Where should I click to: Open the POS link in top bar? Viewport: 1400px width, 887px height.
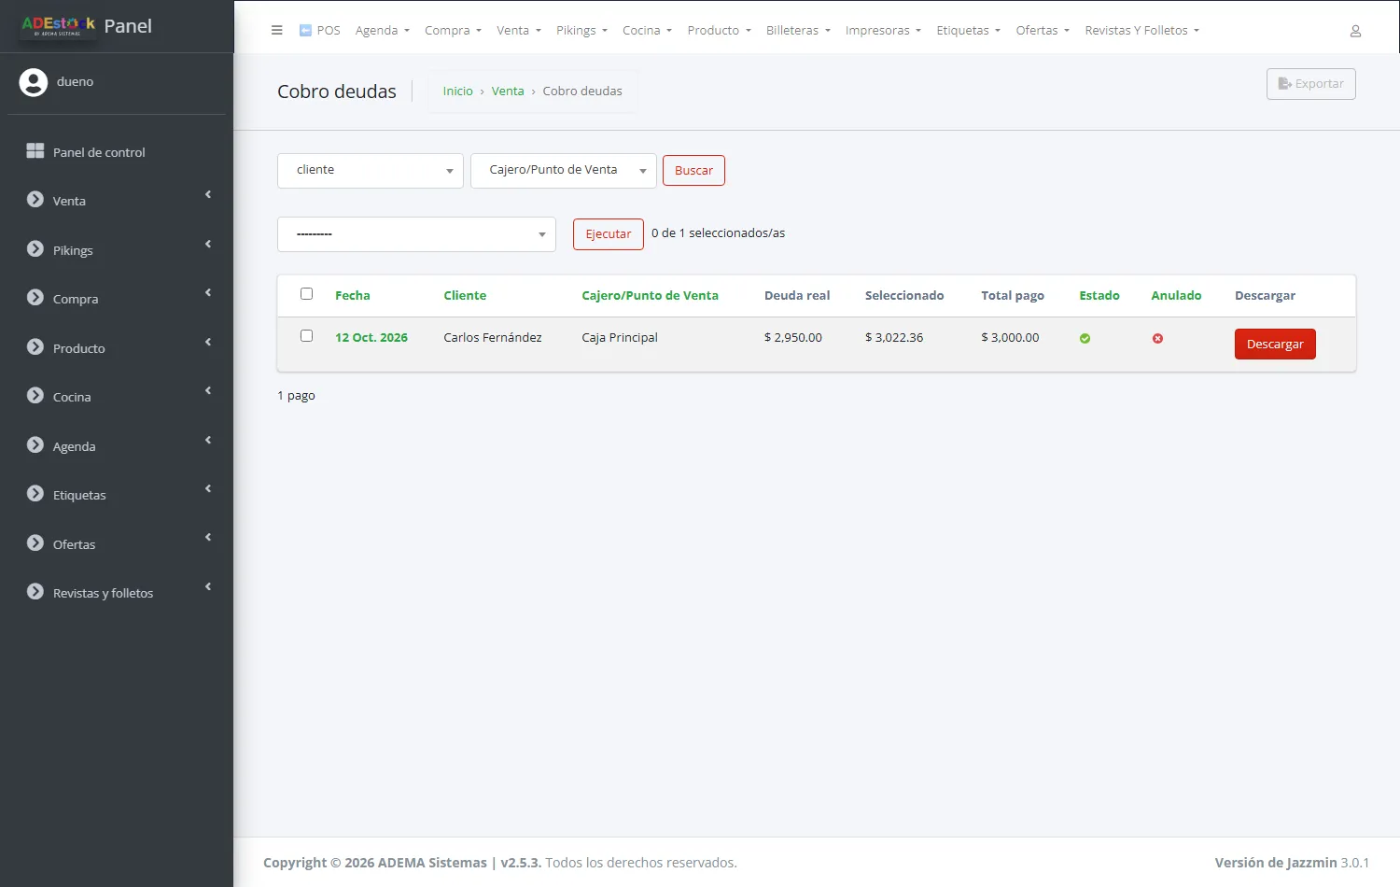319,31
